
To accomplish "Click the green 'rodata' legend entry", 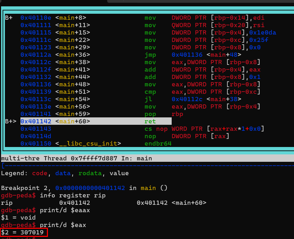I will pos(90,173).
